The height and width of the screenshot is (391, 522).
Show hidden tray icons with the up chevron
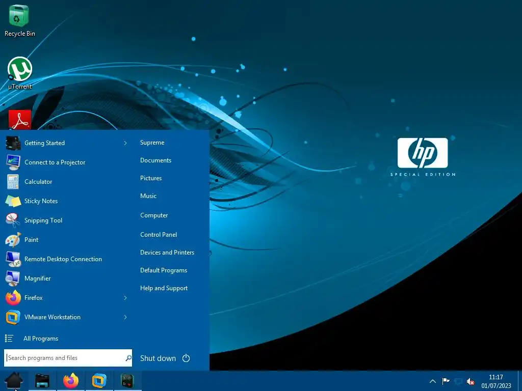[x=433, y=381]
